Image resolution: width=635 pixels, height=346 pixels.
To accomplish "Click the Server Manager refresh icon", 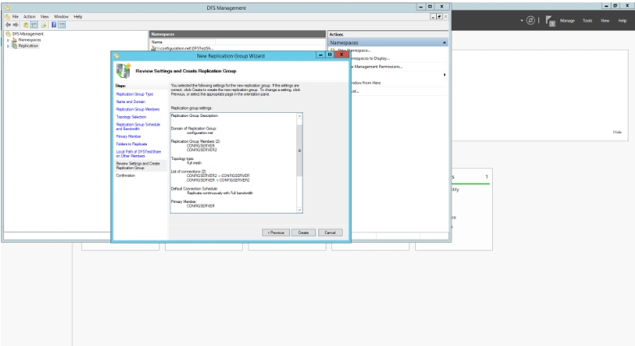I will click(x=530, y=20).
